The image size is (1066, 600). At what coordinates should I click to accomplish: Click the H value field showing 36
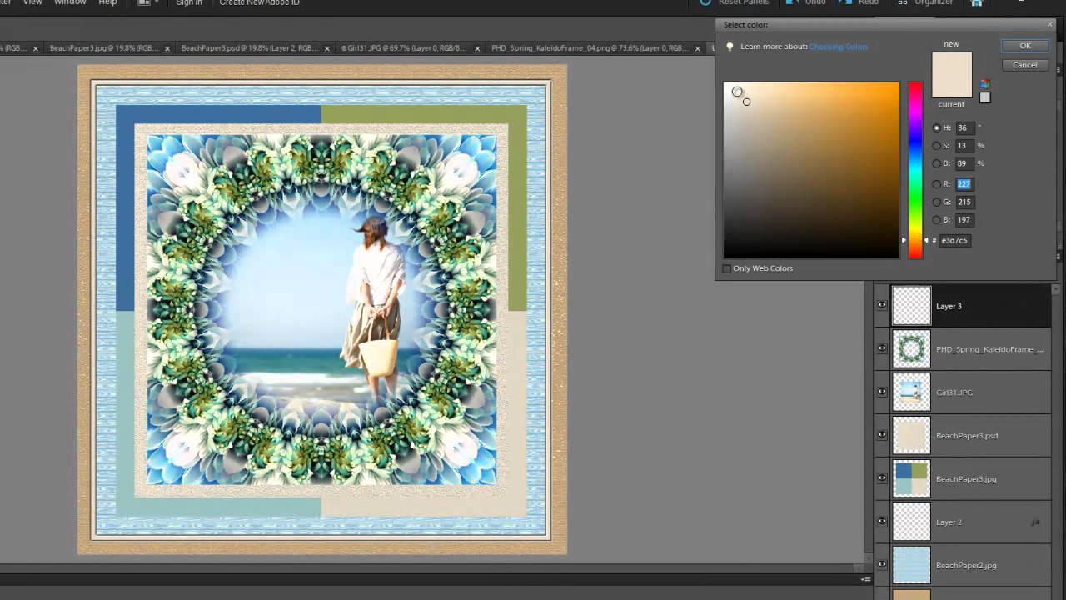[964, 128]
